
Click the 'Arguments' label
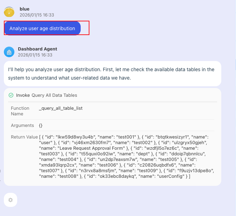point(22,125)
